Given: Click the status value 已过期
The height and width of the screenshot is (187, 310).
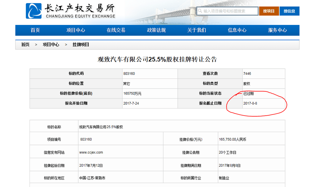Looking at the screenshot, I should coord(249,93).
